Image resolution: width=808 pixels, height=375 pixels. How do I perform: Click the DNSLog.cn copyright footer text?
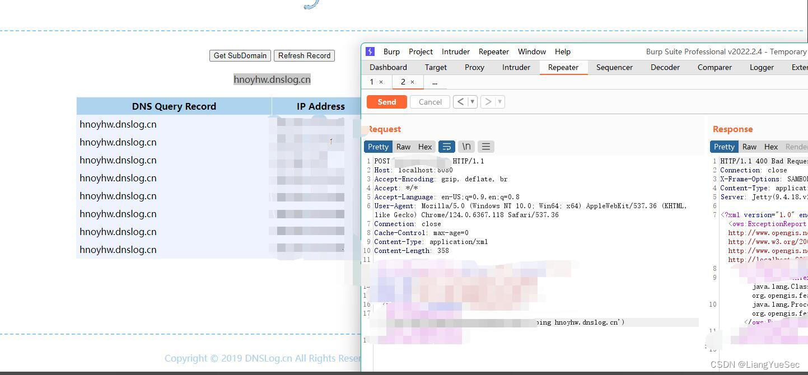[x=263, y=358]
